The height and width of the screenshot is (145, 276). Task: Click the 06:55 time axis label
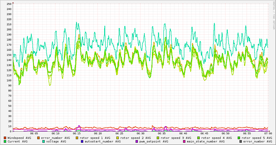coord(247,134)
